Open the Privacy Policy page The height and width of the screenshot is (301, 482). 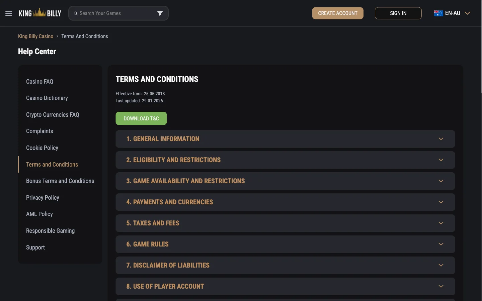43,198
